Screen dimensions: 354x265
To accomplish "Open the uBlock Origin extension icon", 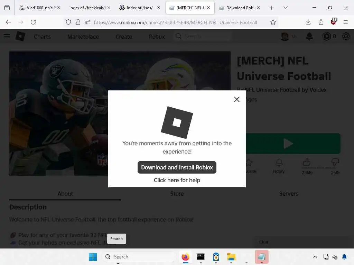I will [334, 22].
